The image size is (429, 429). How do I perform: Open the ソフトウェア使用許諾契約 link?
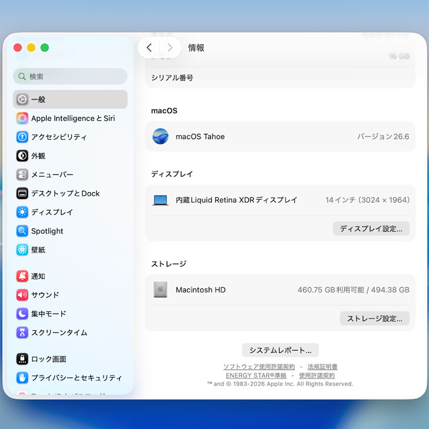[259, 367]
